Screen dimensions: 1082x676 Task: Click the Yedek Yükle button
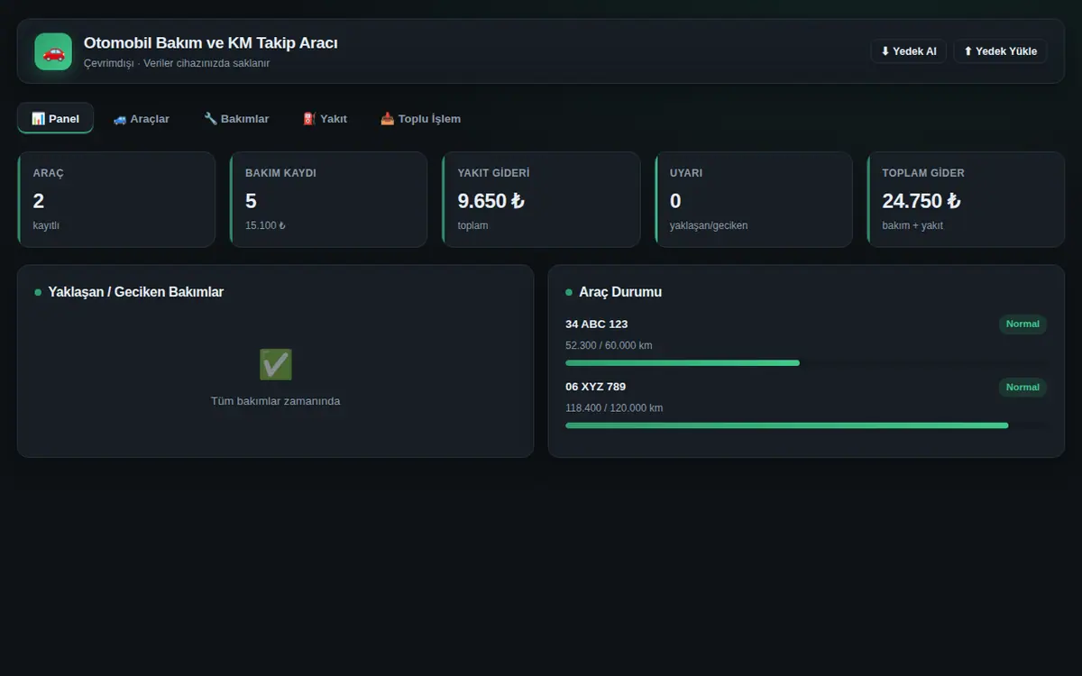coord(1000,51)
